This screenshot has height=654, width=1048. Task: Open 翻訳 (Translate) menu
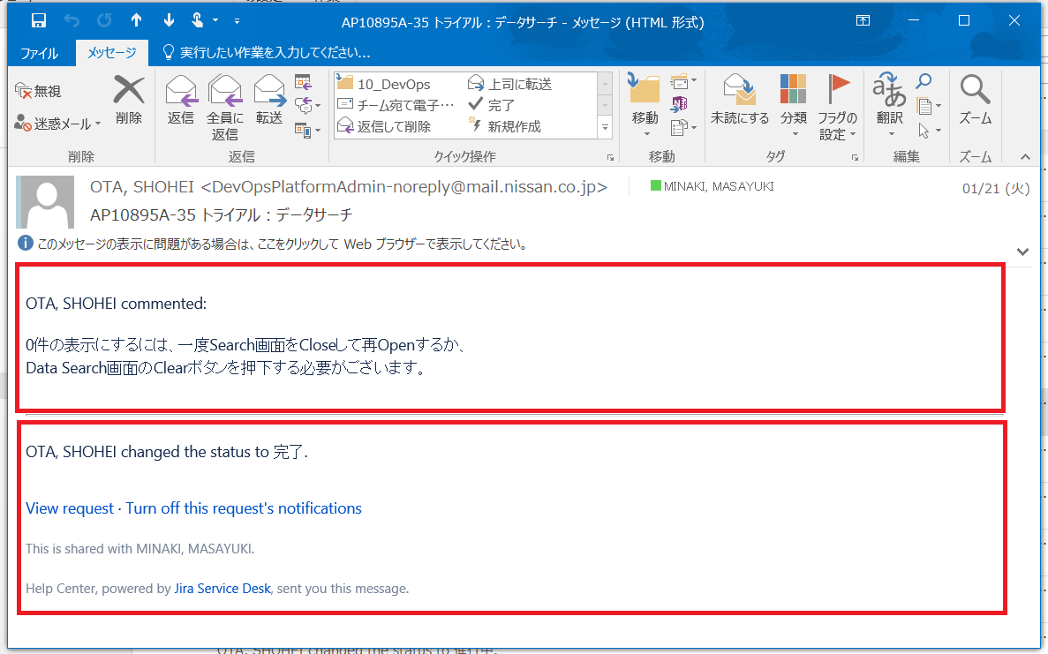890,106
